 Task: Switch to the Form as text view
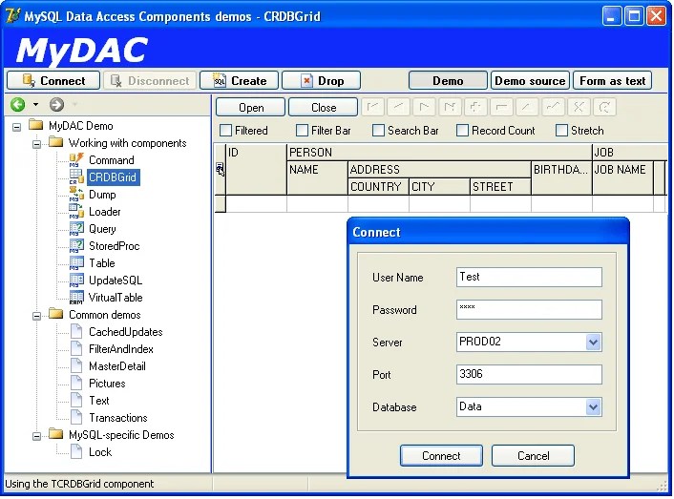click(613, 81)
